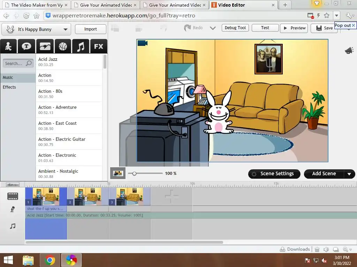
Task: Click the search magnifier icon
Action: [29, 63]
